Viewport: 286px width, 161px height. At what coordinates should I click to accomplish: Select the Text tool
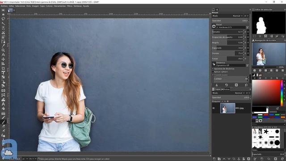click(3, 104)
